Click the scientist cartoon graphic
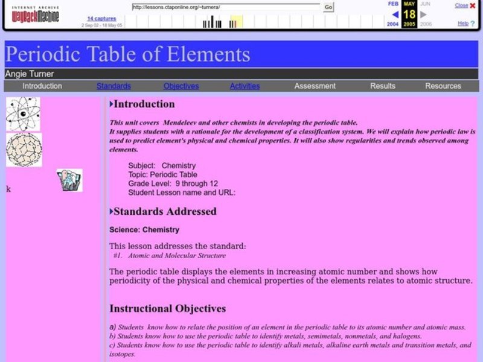This screenshot has width=483, height=362. [x=68, y=179]
